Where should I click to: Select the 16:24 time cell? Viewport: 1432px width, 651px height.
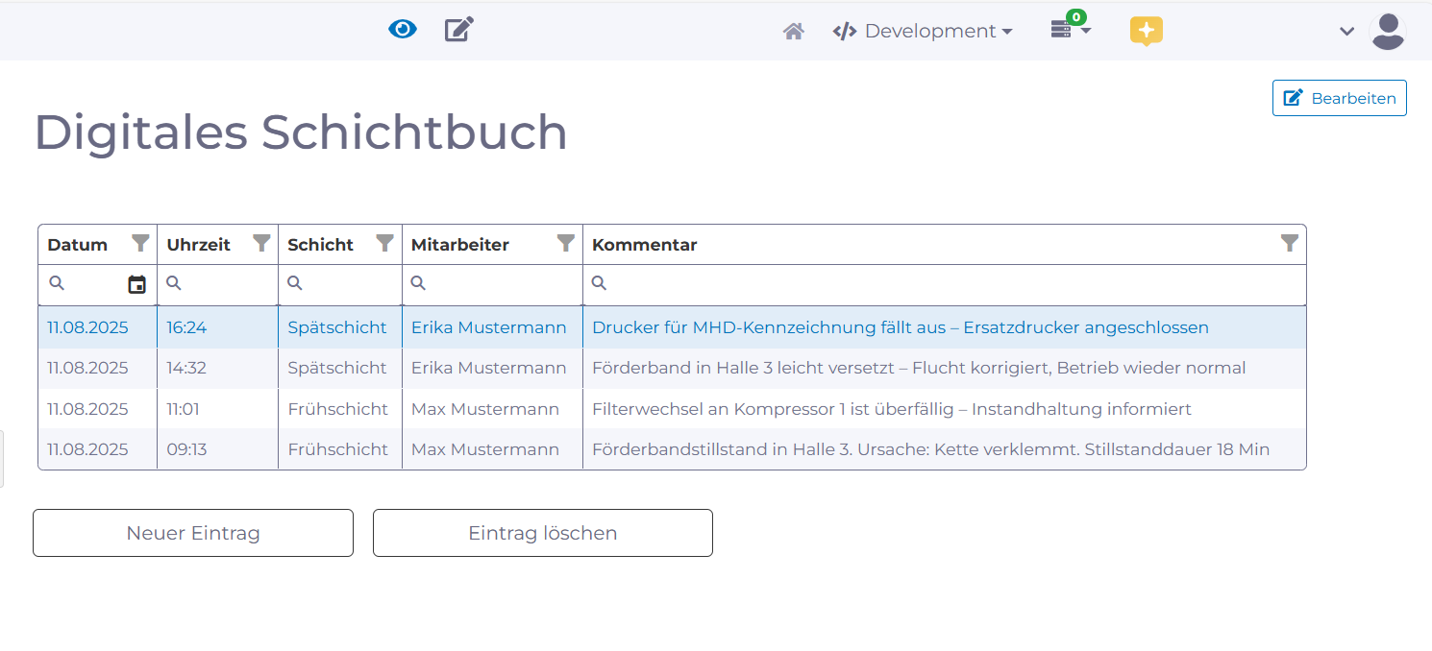[x=218, y=327]
